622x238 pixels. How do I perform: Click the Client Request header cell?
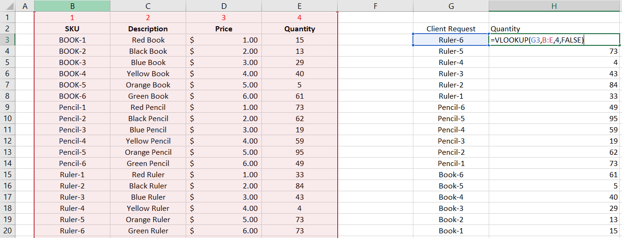coord(451,29)
